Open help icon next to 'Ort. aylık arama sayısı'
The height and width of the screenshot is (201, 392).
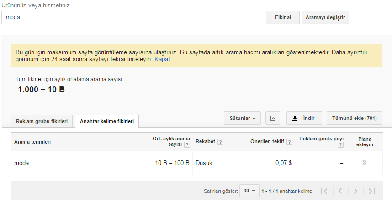pyautogui.click(x=187, y=145)
